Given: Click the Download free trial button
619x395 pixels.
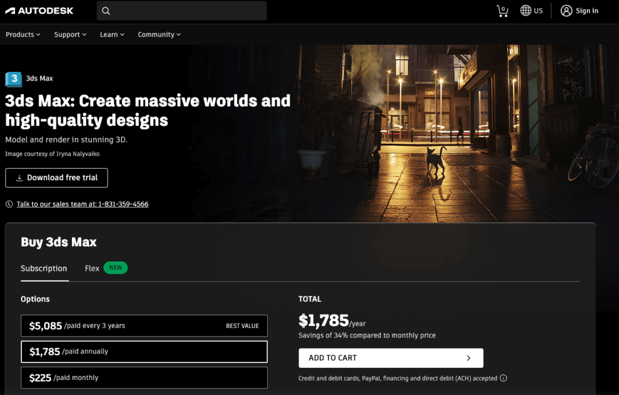Looking at the screenshot, I should tap(56, 178).
